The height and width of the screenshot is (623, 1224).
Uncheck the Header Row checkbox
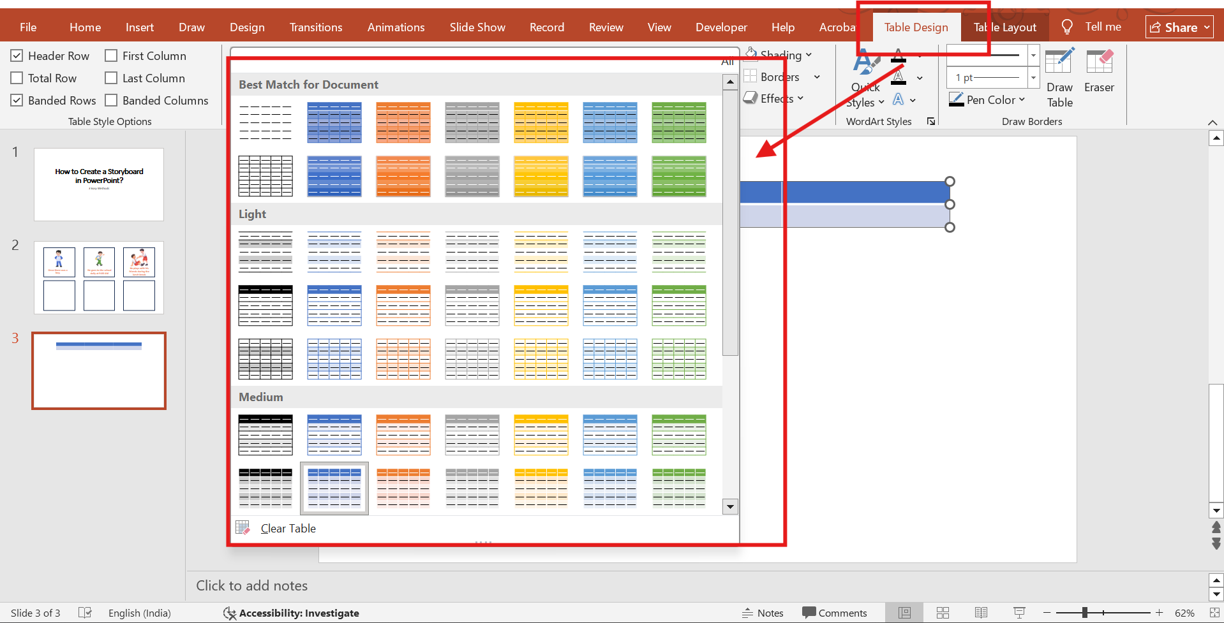click(x=17, y=56)
